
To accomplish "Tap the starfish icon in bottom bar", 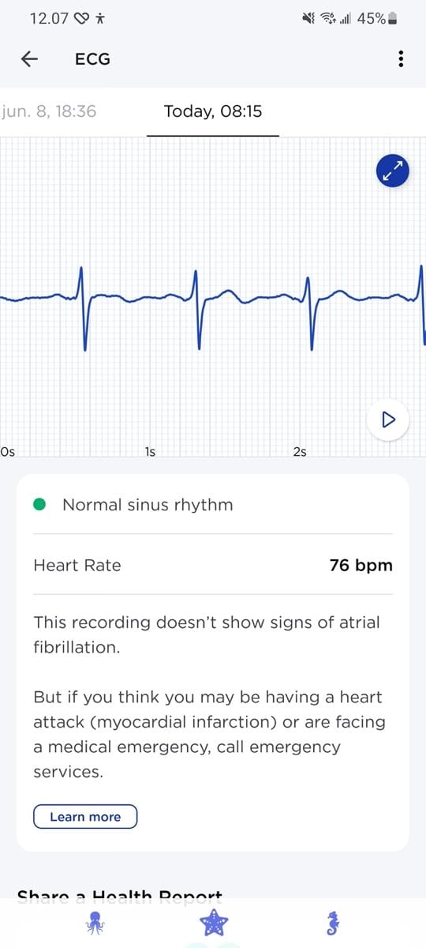I will point(213,921).
